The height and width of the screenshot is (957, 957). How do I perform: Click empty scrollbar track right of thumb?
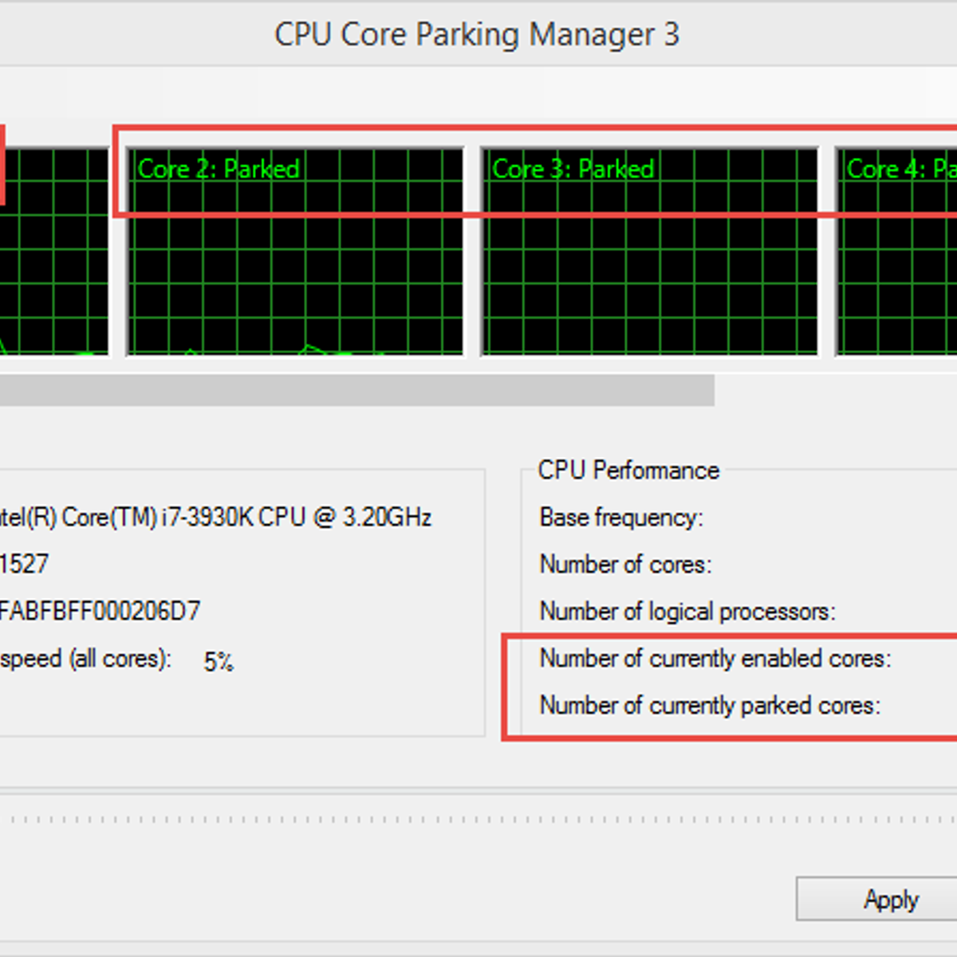(837, 391)
